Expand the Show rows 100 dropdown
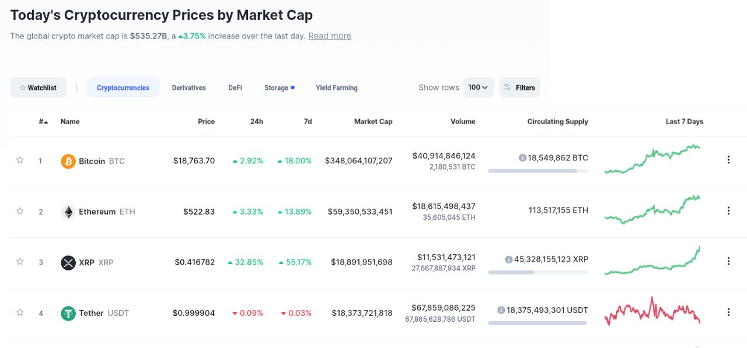The height and width of the screenshot is (348, 747). pyautogui.click(x=479, y=87)
